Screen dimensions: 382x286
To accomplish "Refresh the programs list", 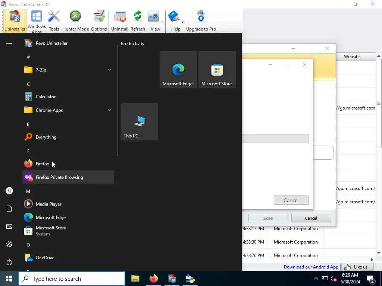I will [138, 21].
